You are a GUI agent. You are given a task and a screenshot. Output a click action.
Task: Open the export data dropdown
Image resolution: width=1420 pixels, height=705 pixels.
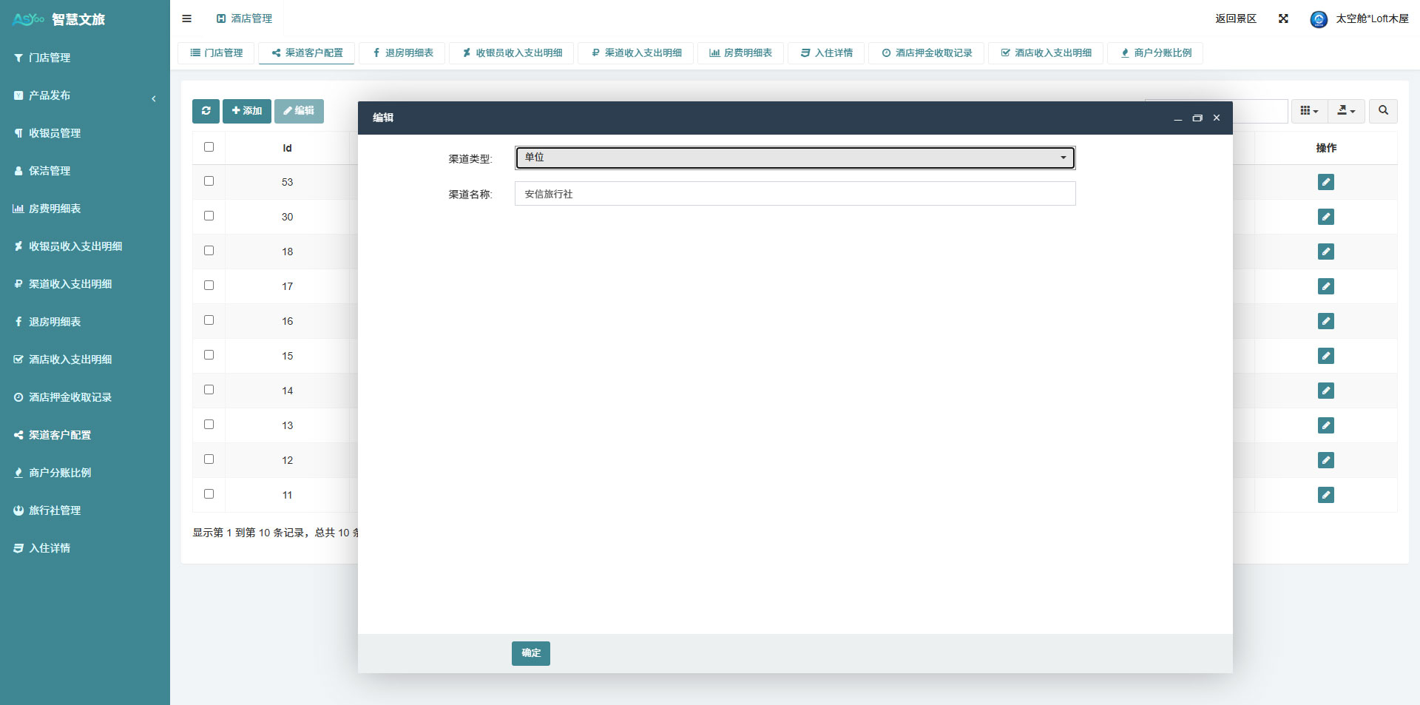[x=1346, y=111]
